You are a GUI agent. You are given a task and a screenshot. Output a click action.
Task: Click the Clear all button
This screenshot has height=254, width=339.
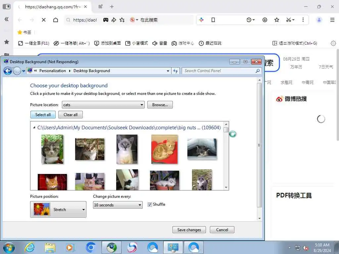71,115
